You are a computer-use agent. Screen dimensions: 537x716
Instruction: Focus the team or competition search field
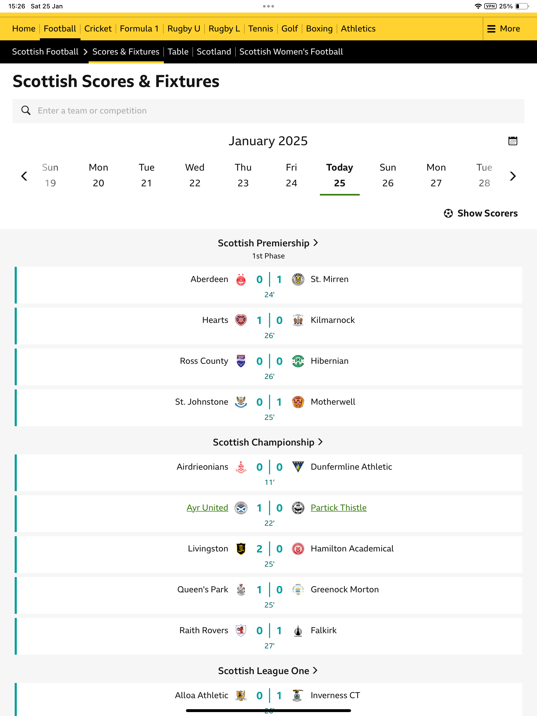click(x=268, y=111)
